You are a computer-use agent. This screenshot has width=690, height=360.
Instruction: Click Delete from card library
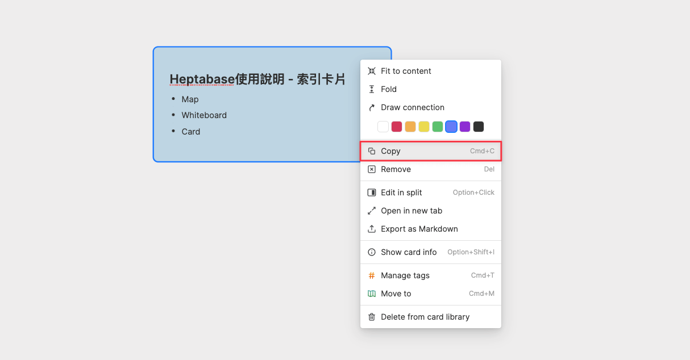tap(425, 317)
